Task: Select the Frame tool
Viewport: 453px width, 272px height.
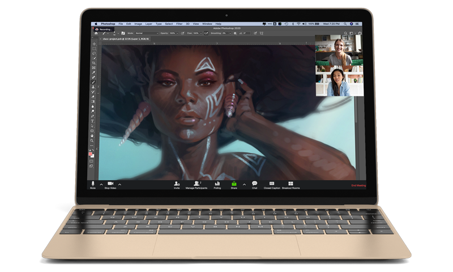Action: tap(93, 67)
